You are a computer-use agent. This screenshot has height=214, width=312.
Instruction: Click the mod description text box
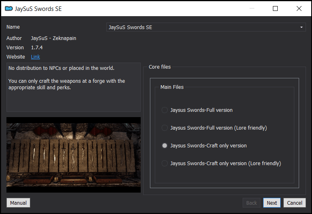click(73, 87)
